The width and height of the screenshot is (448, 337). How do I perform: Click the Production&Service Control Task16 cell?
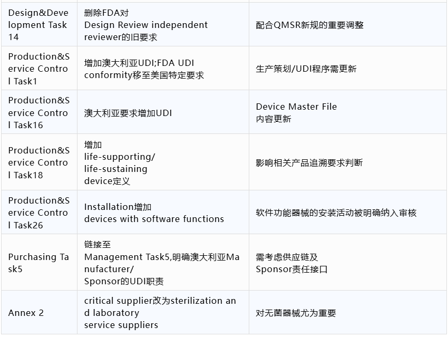[x=39, y=112]
